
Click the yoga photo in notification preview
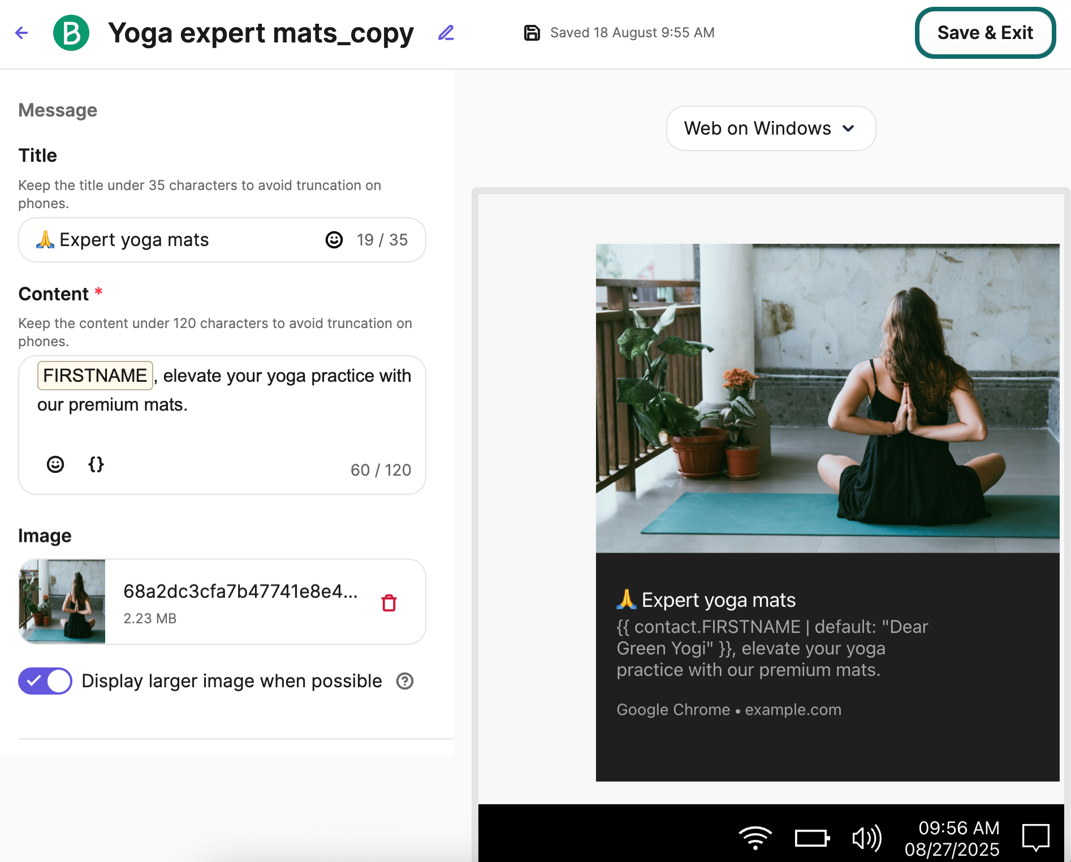tap(827, 398)
